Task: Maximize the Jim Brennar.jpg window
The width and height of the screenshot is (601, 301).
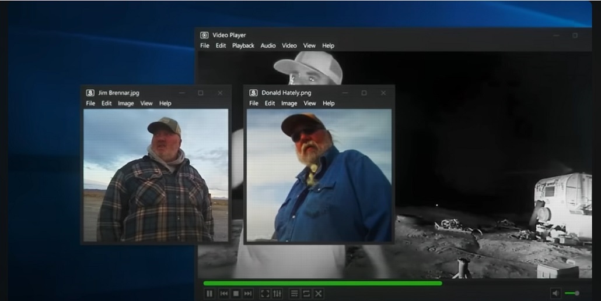Action: pos(201,93)
